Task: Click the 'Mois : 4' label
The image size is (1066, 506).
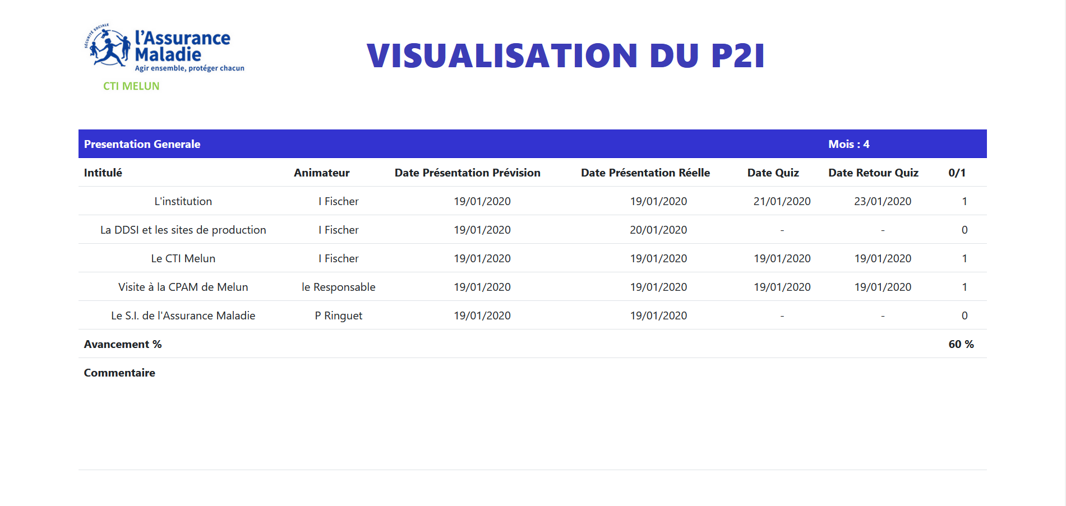Action: pyautogui.click(x=849, y=144)
